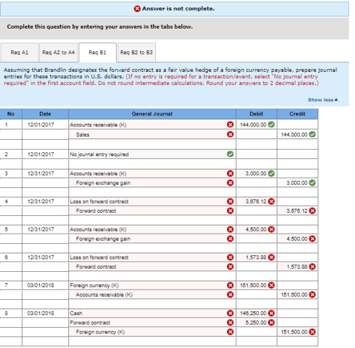Viewport: 355px width, 348px height.
Task: Collapse instructions with Show less arrow
Action: pyautogui.click(x=323, y=100)
